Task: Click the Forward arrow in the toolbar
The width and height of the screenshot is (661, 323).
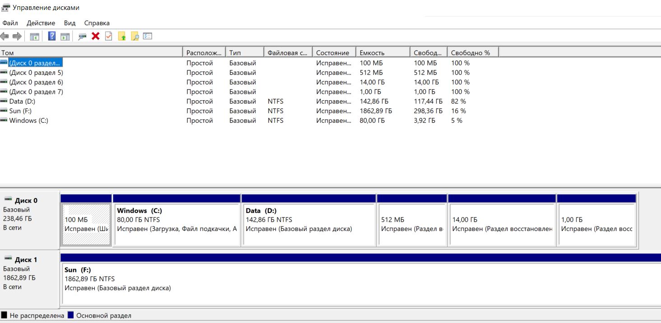Action: pos(17,36)
